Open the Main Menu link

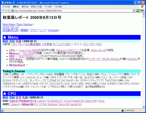(9, 24)
